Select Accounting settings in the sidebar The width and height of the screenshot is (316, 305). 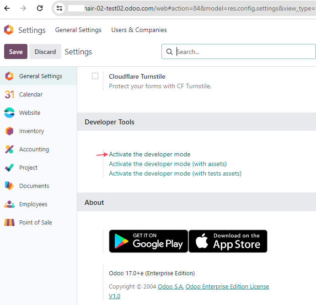(38, 149)
